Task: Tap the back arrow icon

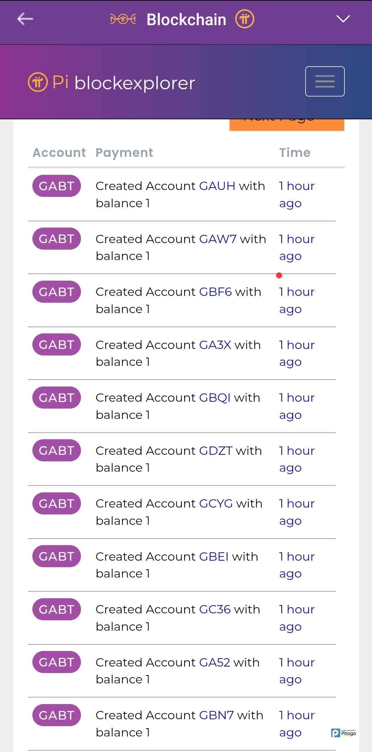Action: [x=25, y=19]
